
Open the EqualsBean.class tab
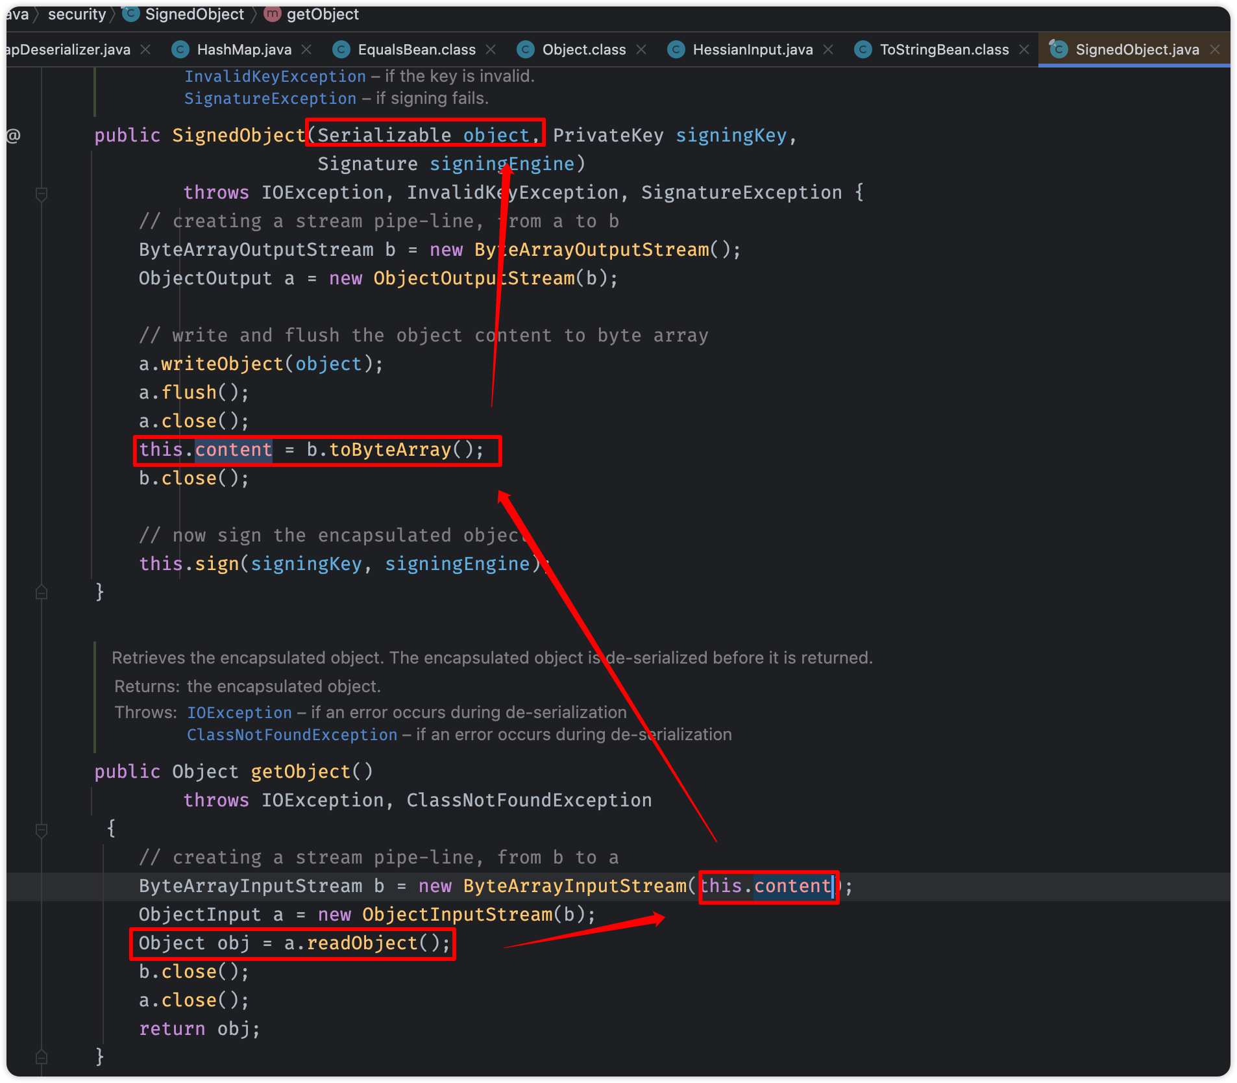416,49
